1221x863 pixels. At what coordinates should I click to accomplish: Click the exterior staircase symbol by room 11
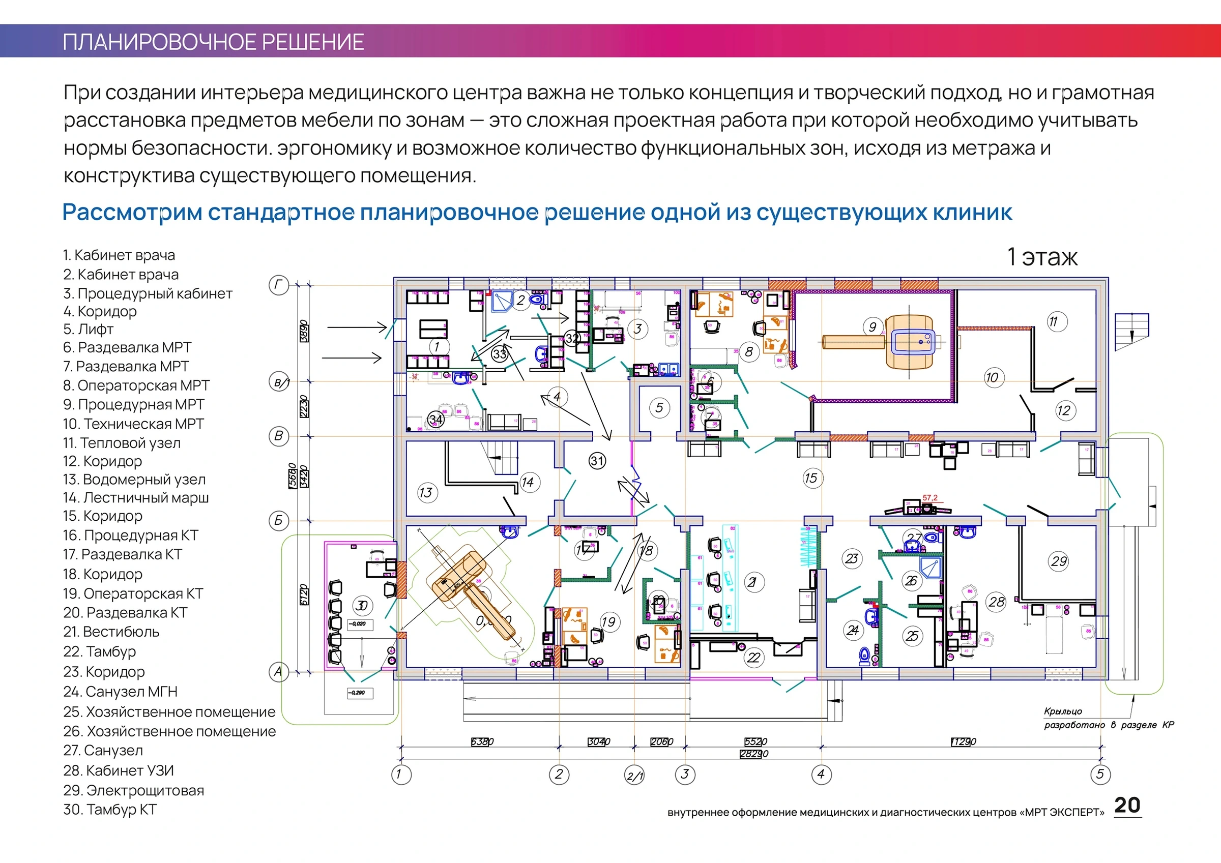coord(1131,332)
